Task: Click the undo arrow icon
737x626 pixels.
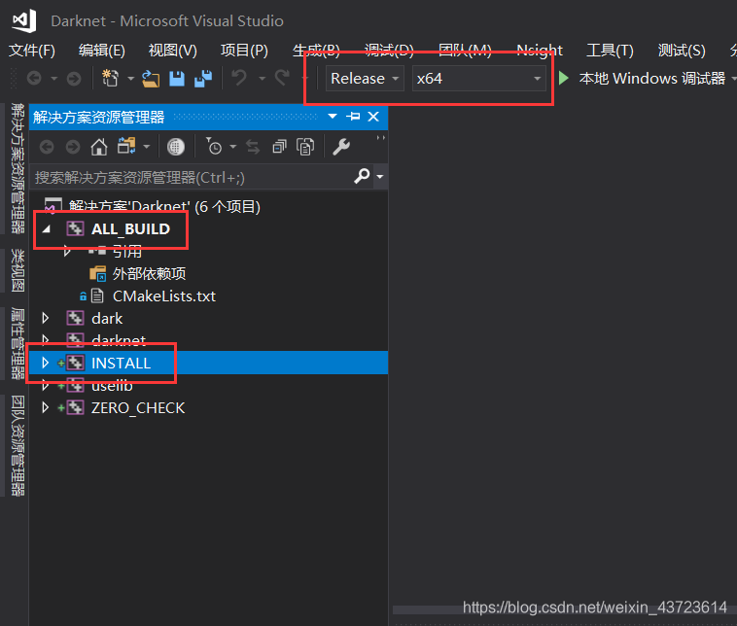Action: click(x=240, y=78)
